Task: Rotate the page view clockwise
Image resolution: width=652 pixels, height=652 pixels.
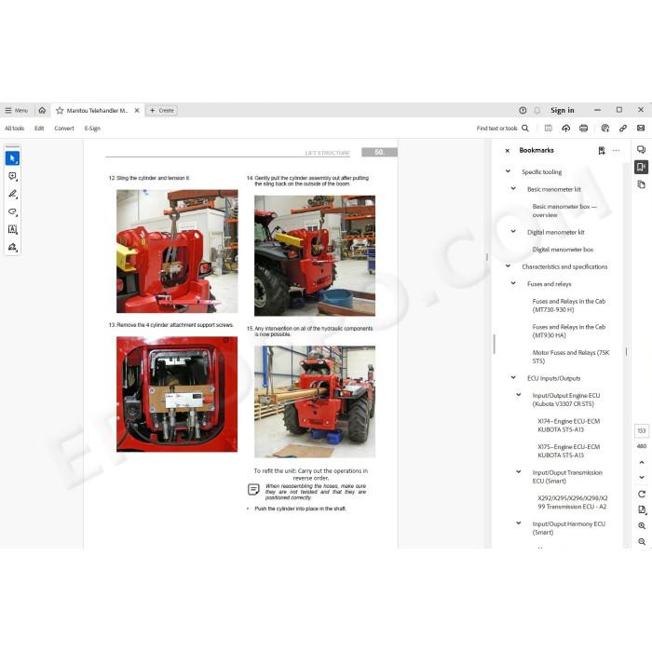Action: 642,494
